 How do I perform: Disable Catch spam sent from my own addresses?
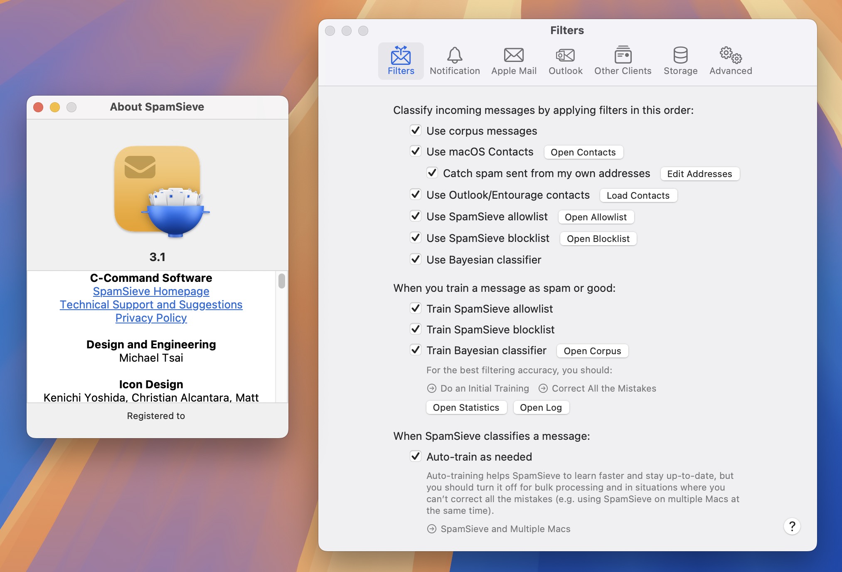click(x=432, y=173)
